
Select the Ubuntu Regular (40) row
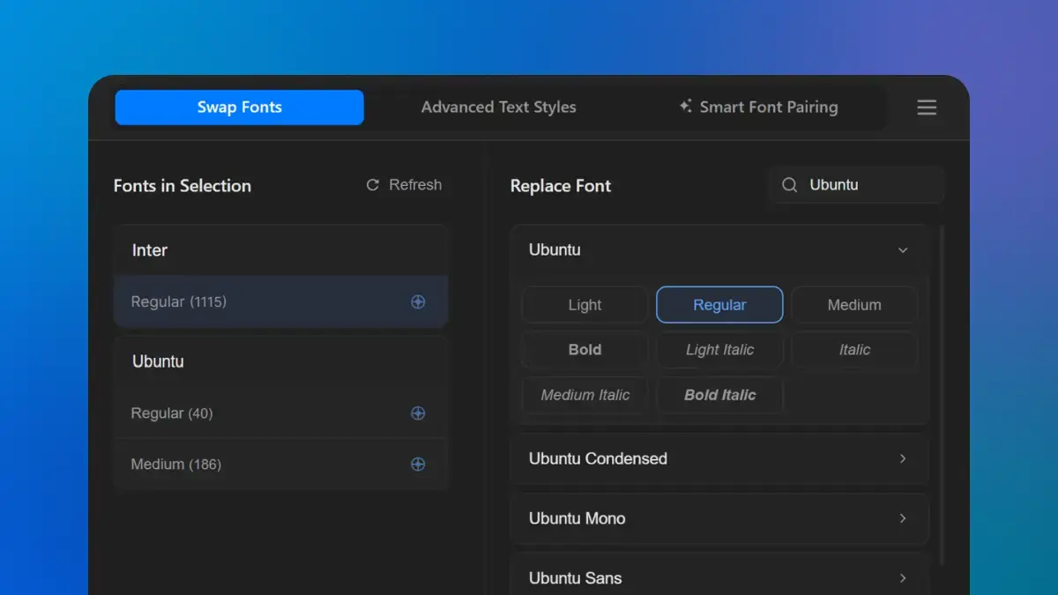click(x=280, y=413)
